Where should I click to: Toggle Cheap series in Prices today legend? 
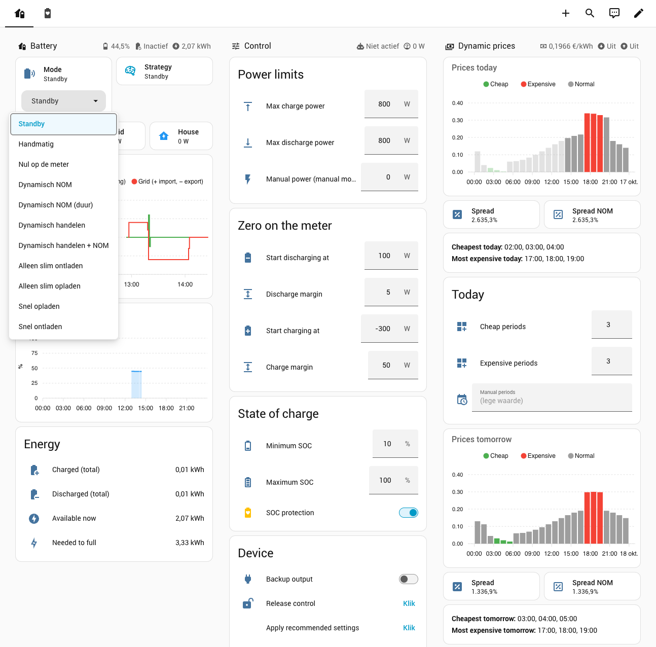[496, 84]
